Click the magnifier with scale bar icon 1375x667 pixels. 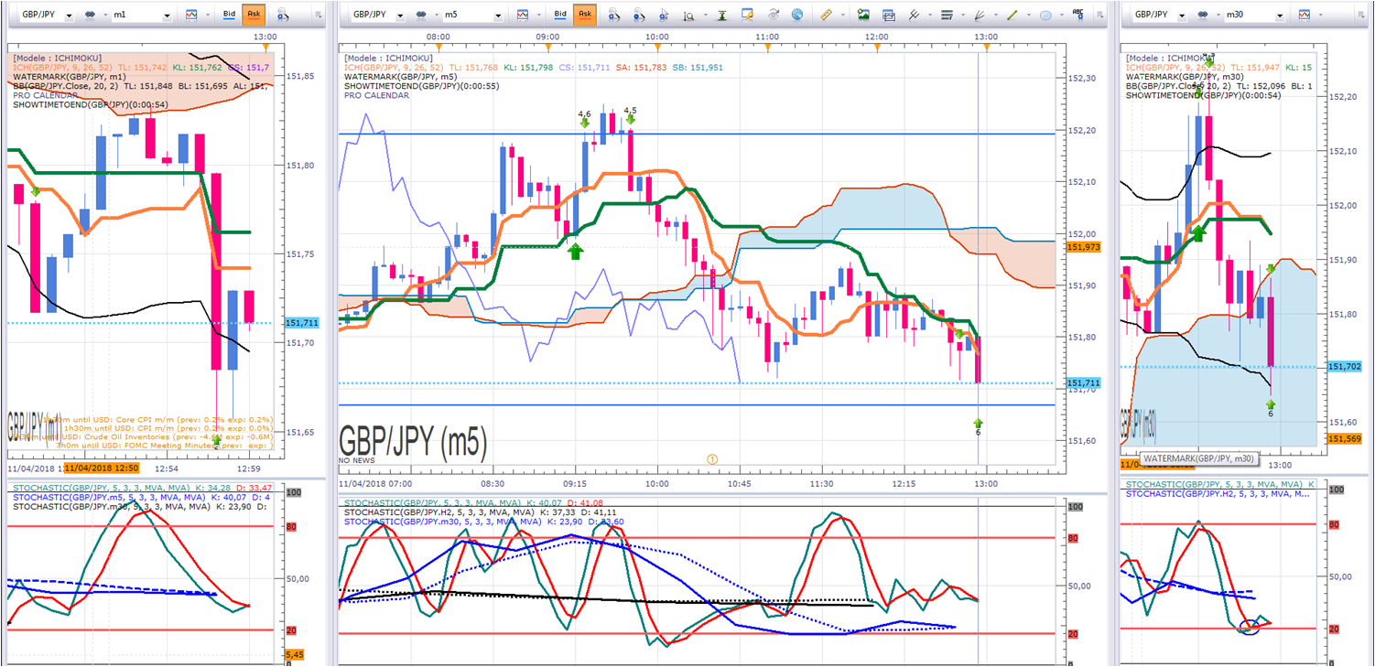pyautogui.click(x=689, y=15)
